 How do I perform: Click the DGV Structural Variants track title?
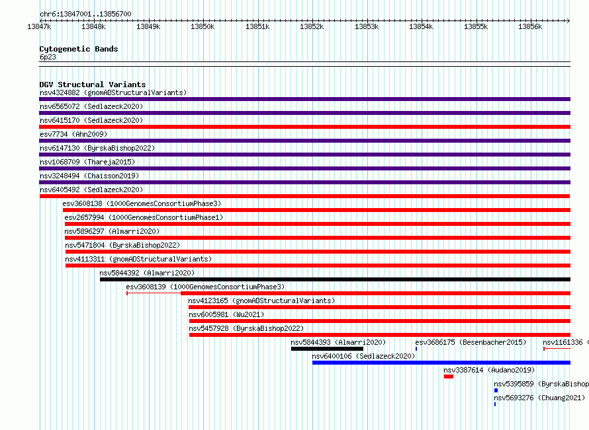(x=93, y=85)
